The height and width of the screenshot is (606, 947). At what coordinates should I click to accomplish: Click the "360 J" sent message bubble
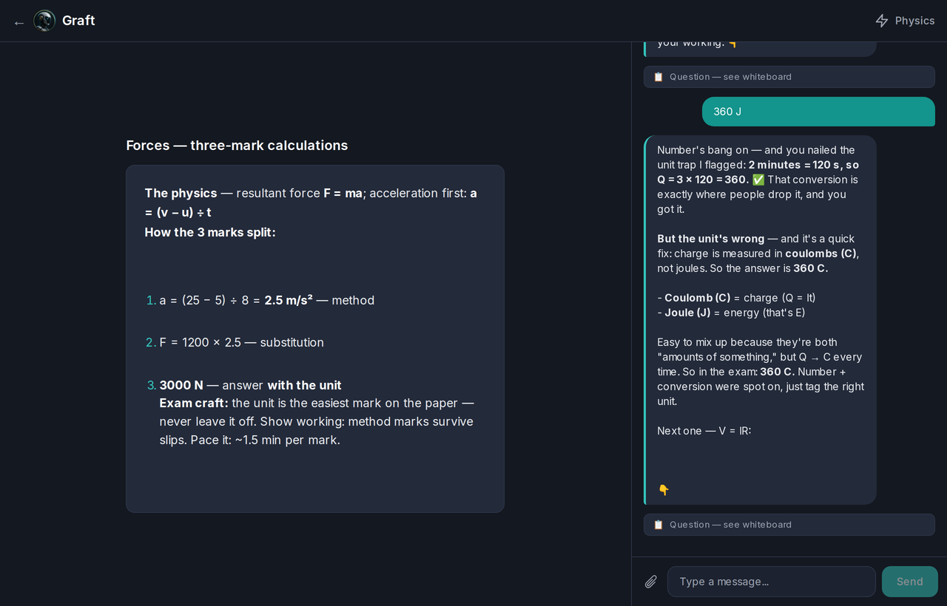818,112
